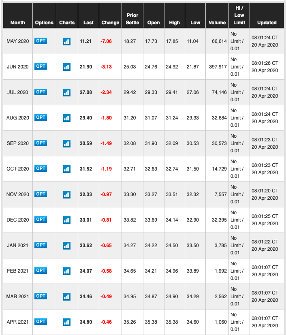Click the Volume column header
This screenshot has height=335, width=286.
tap(217, 23)
